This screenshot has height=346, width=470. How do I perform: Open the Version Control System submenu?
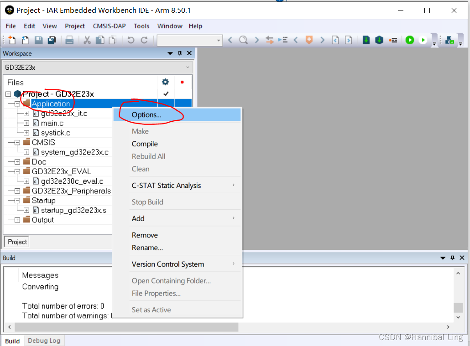tap(177, 264)
